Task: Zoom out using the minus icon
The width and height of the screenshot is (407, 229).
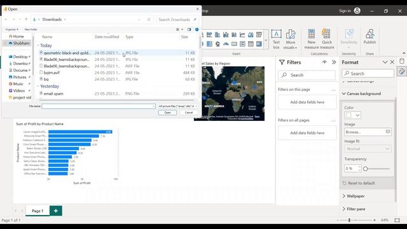Action: coord(338,220)
